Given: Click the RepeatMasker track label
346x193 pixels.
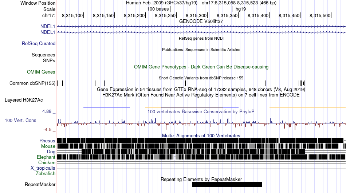Looking at the screenshot, I should point(40,184).
